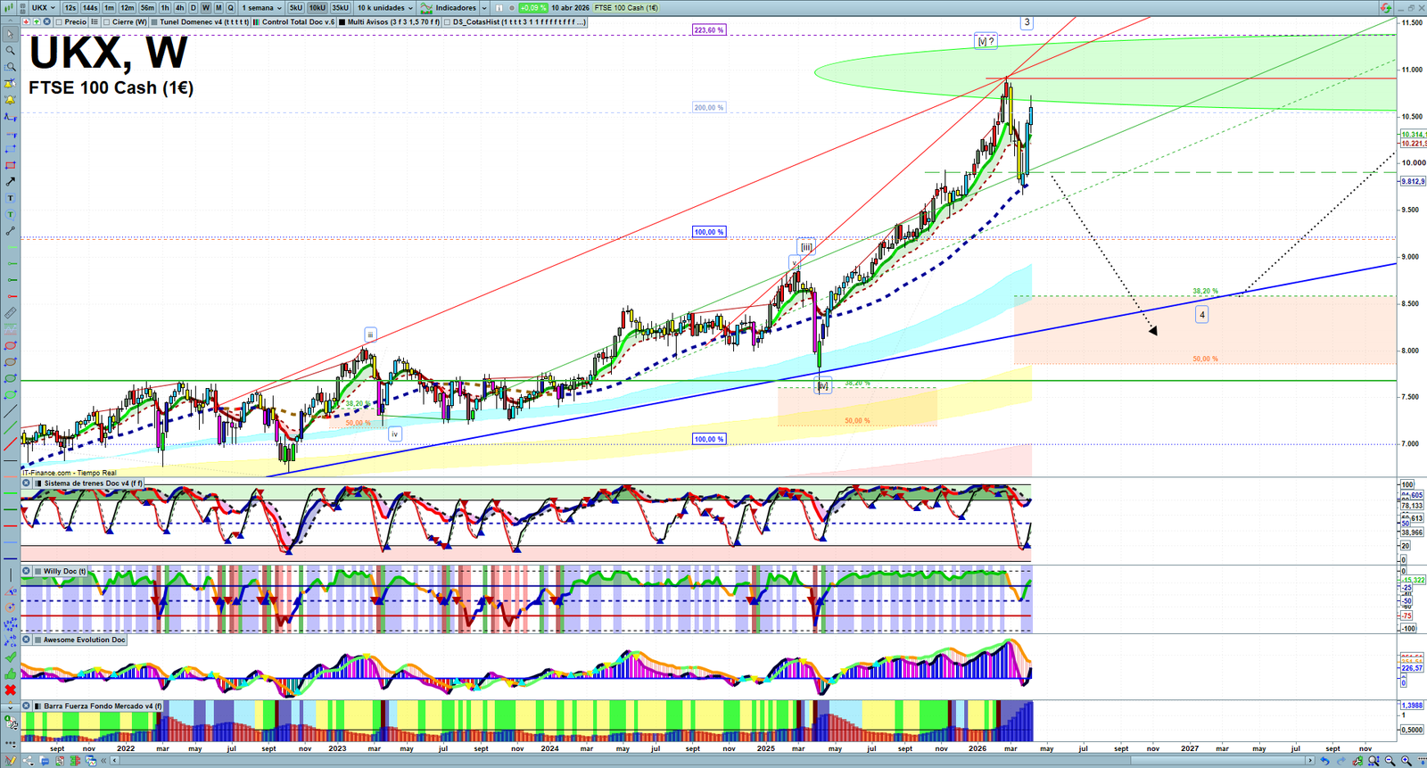
Task: Click the top-right red-green corner icon
Action: [1385, 7]
